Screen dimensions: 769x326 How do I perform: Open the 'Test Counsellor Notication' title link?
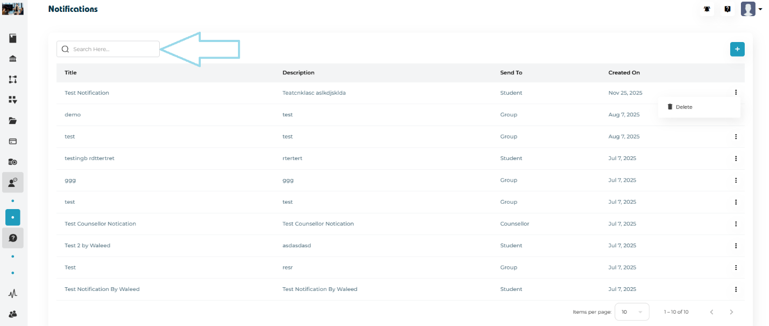[100, 224]
